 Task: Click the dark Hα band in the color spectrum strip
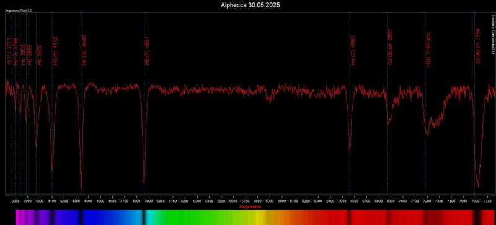tap(350, 217)
